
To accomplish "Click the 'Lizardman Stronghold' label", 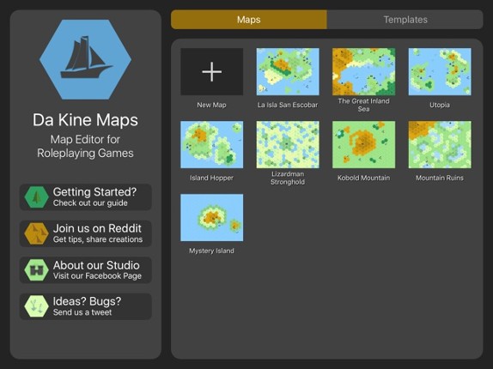I will (x=288, y=178).
